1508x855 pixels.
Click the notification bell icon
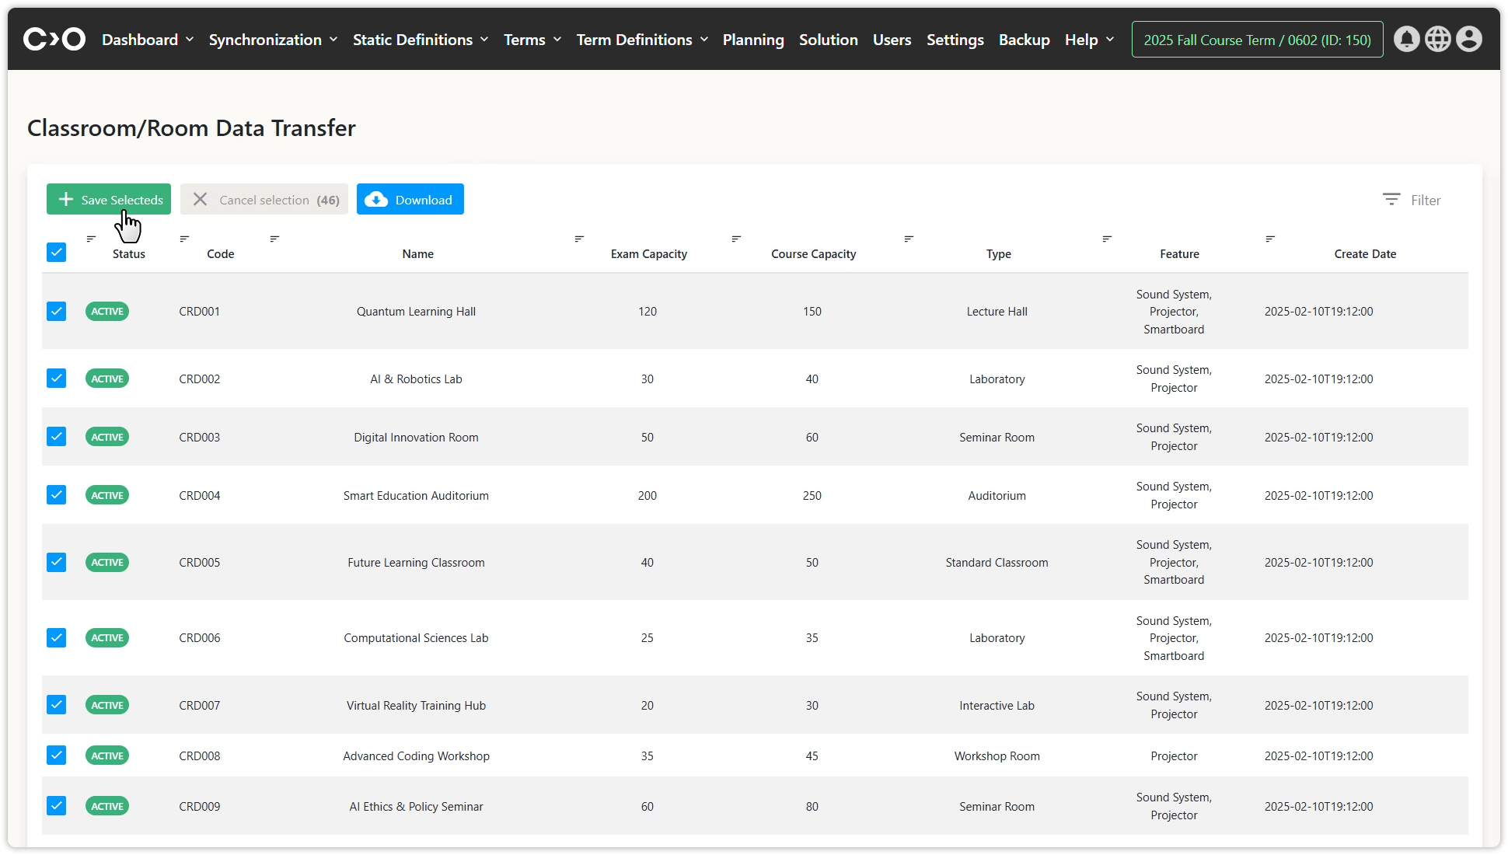click(x=1406, y=39)
